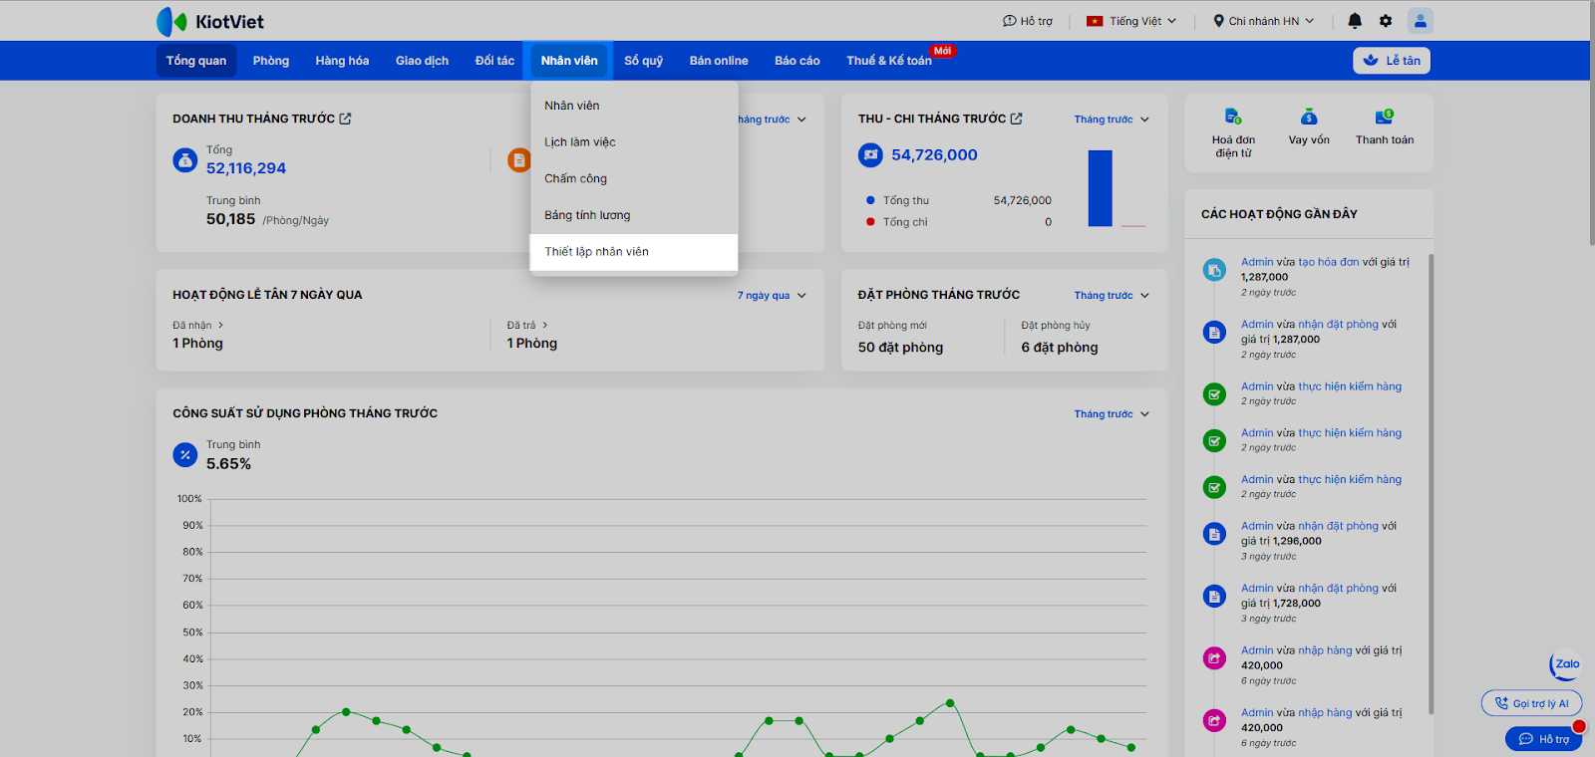Viewport: 1595px width, 757px height.
Task: Select Bảng tính lương menu entry
Action: [x=634, y=215]
